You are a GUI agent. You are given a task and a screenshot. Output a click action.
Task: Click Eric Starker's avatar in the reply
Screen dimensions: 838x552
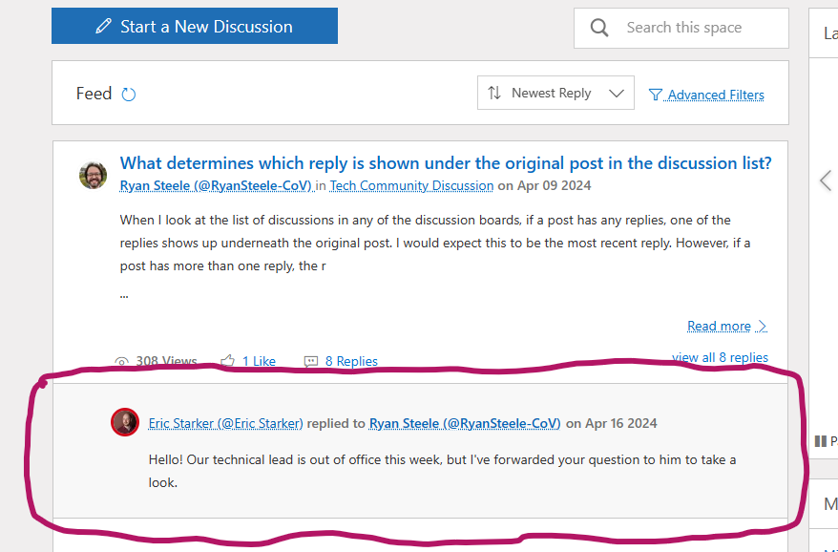(x=125, y=422)
